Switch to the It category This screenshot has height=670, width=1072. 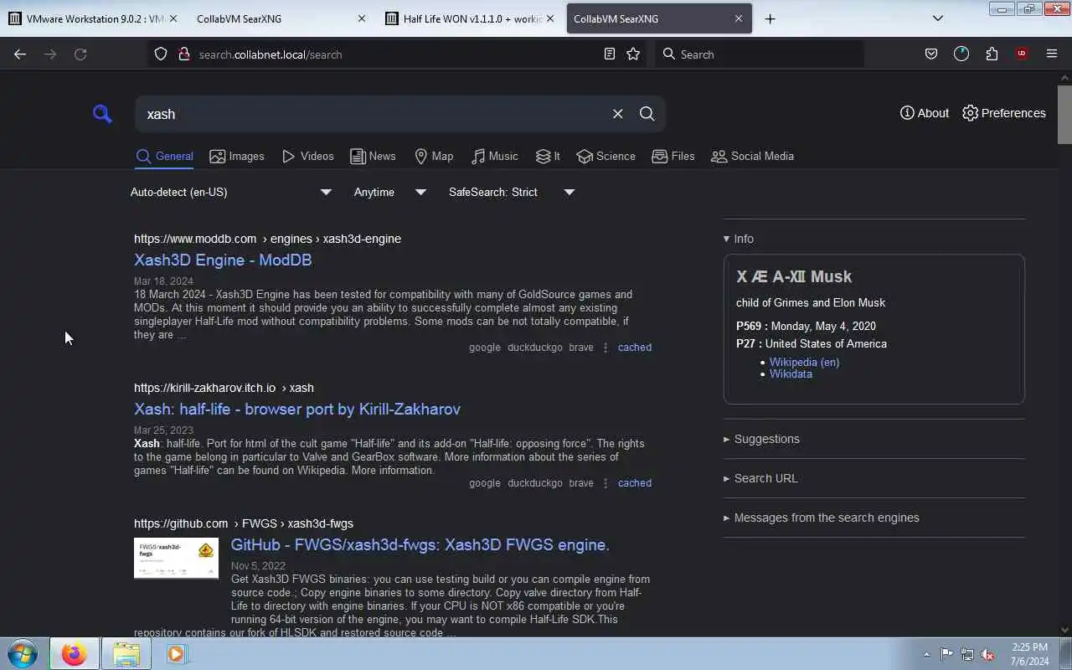coord(548,156)
